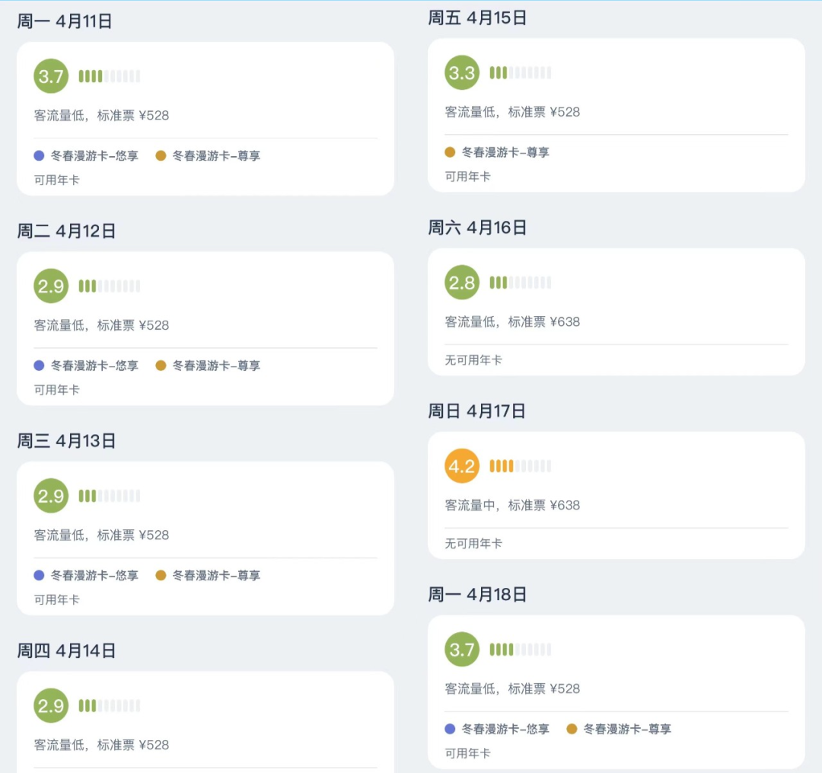The width and height of the screenshot is (822, 773).
Task: Click the 3.3 rating badge for April 15
Action: coord(462,73)
